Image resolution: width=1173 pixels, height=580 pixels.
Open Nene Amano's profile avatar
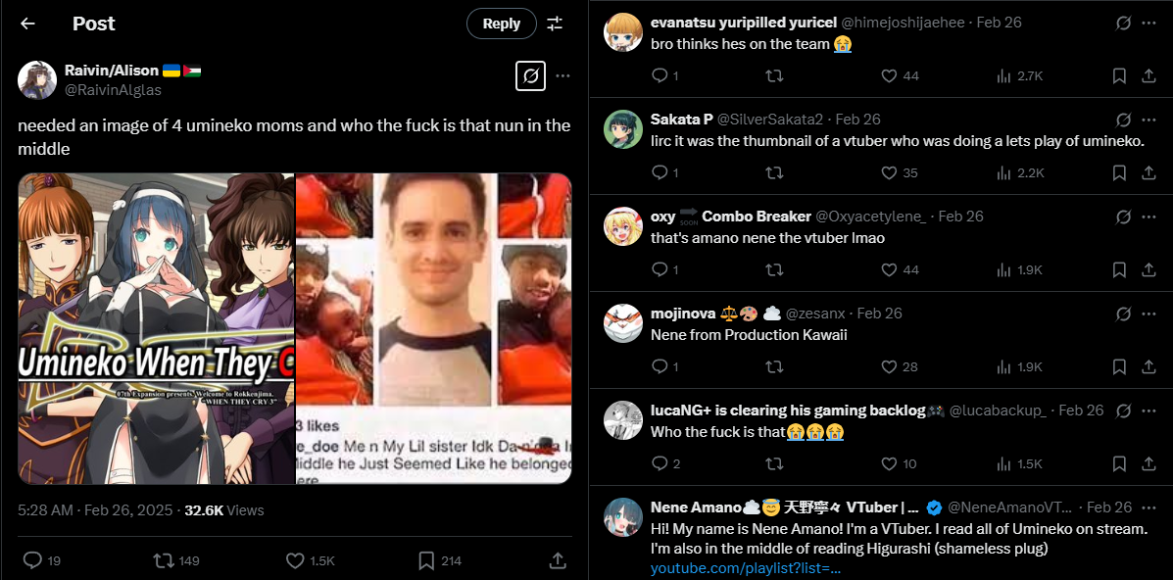(623, 517)
